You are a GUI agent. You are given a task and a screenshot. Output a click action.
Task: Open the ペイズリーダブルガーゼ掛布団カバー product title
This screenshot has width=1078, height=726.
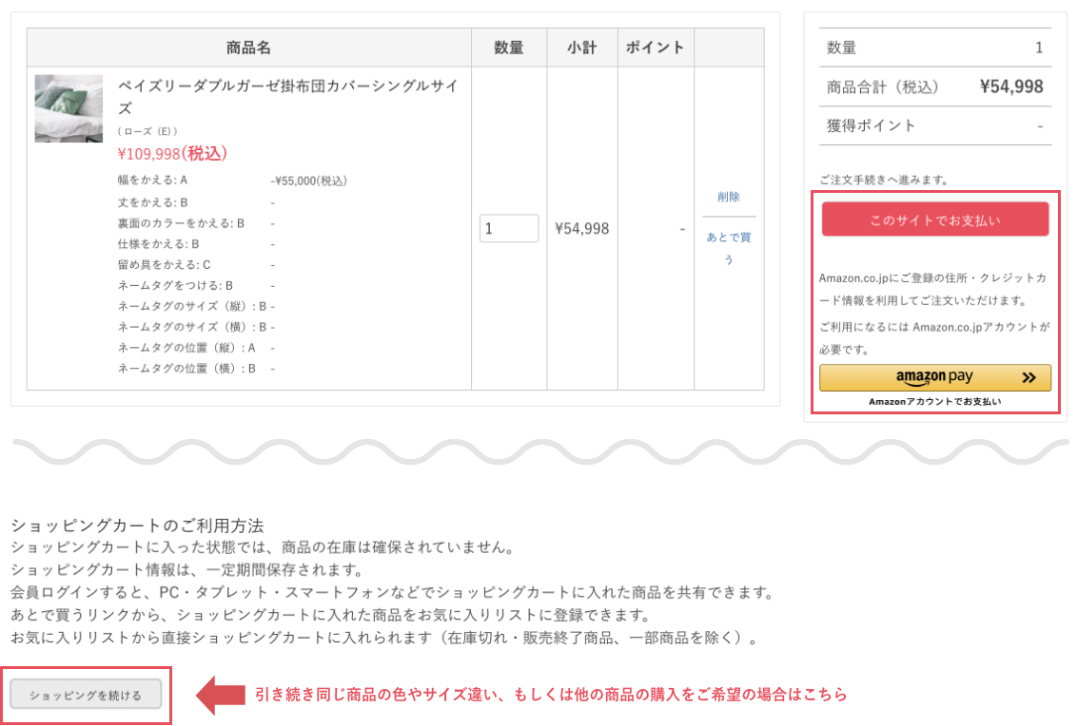pyautogui.click(x=287, y=96)
